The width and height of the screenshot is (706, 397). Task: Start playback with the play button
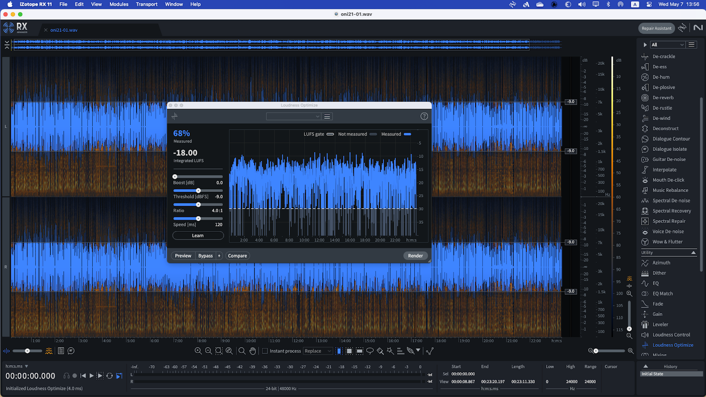[91, 376]
